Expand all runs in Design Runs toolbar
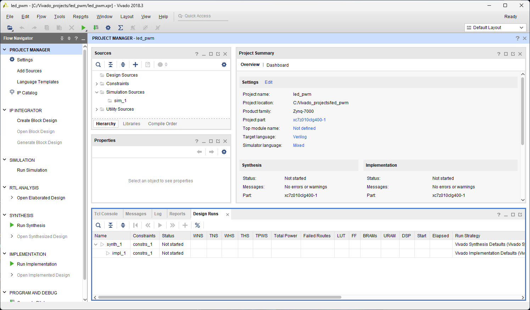The height and width of the screenshot is (310, 530). click(x=123, y=225)
